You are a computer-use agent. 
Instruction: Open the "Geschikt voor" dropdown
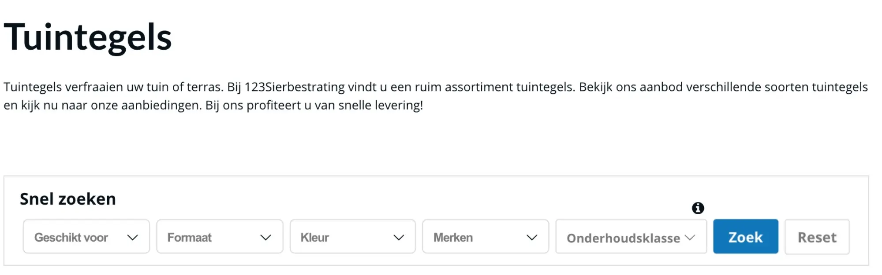pyautogui.click(x=86, y=237)
